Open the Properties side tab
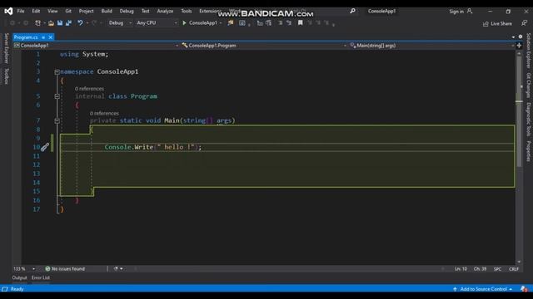This screenshot has height=299, width=533. coord(528,151)
